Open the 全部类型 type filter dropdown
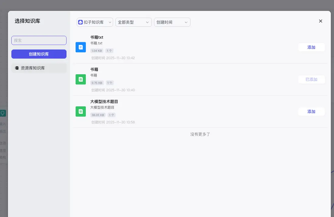The image size is (334, 217). pos(133,22)
